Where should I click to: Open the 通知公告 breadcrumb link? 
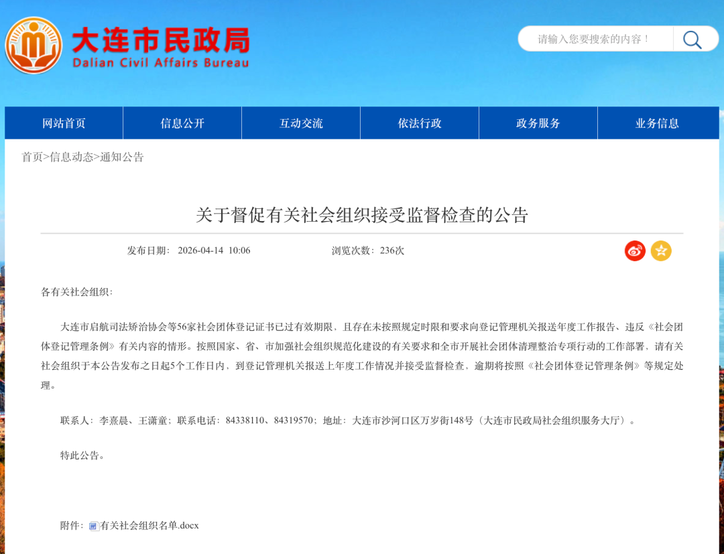click(122, 157)
